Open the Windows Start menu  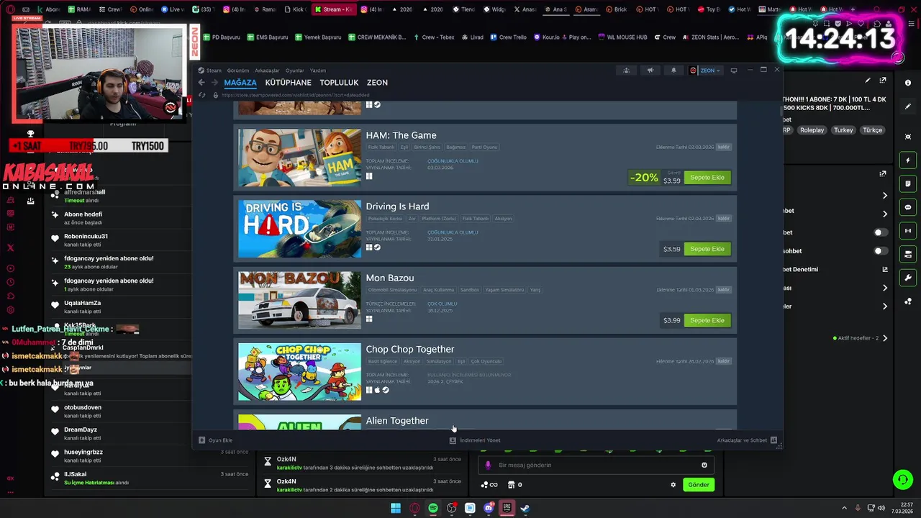point(396,508)
